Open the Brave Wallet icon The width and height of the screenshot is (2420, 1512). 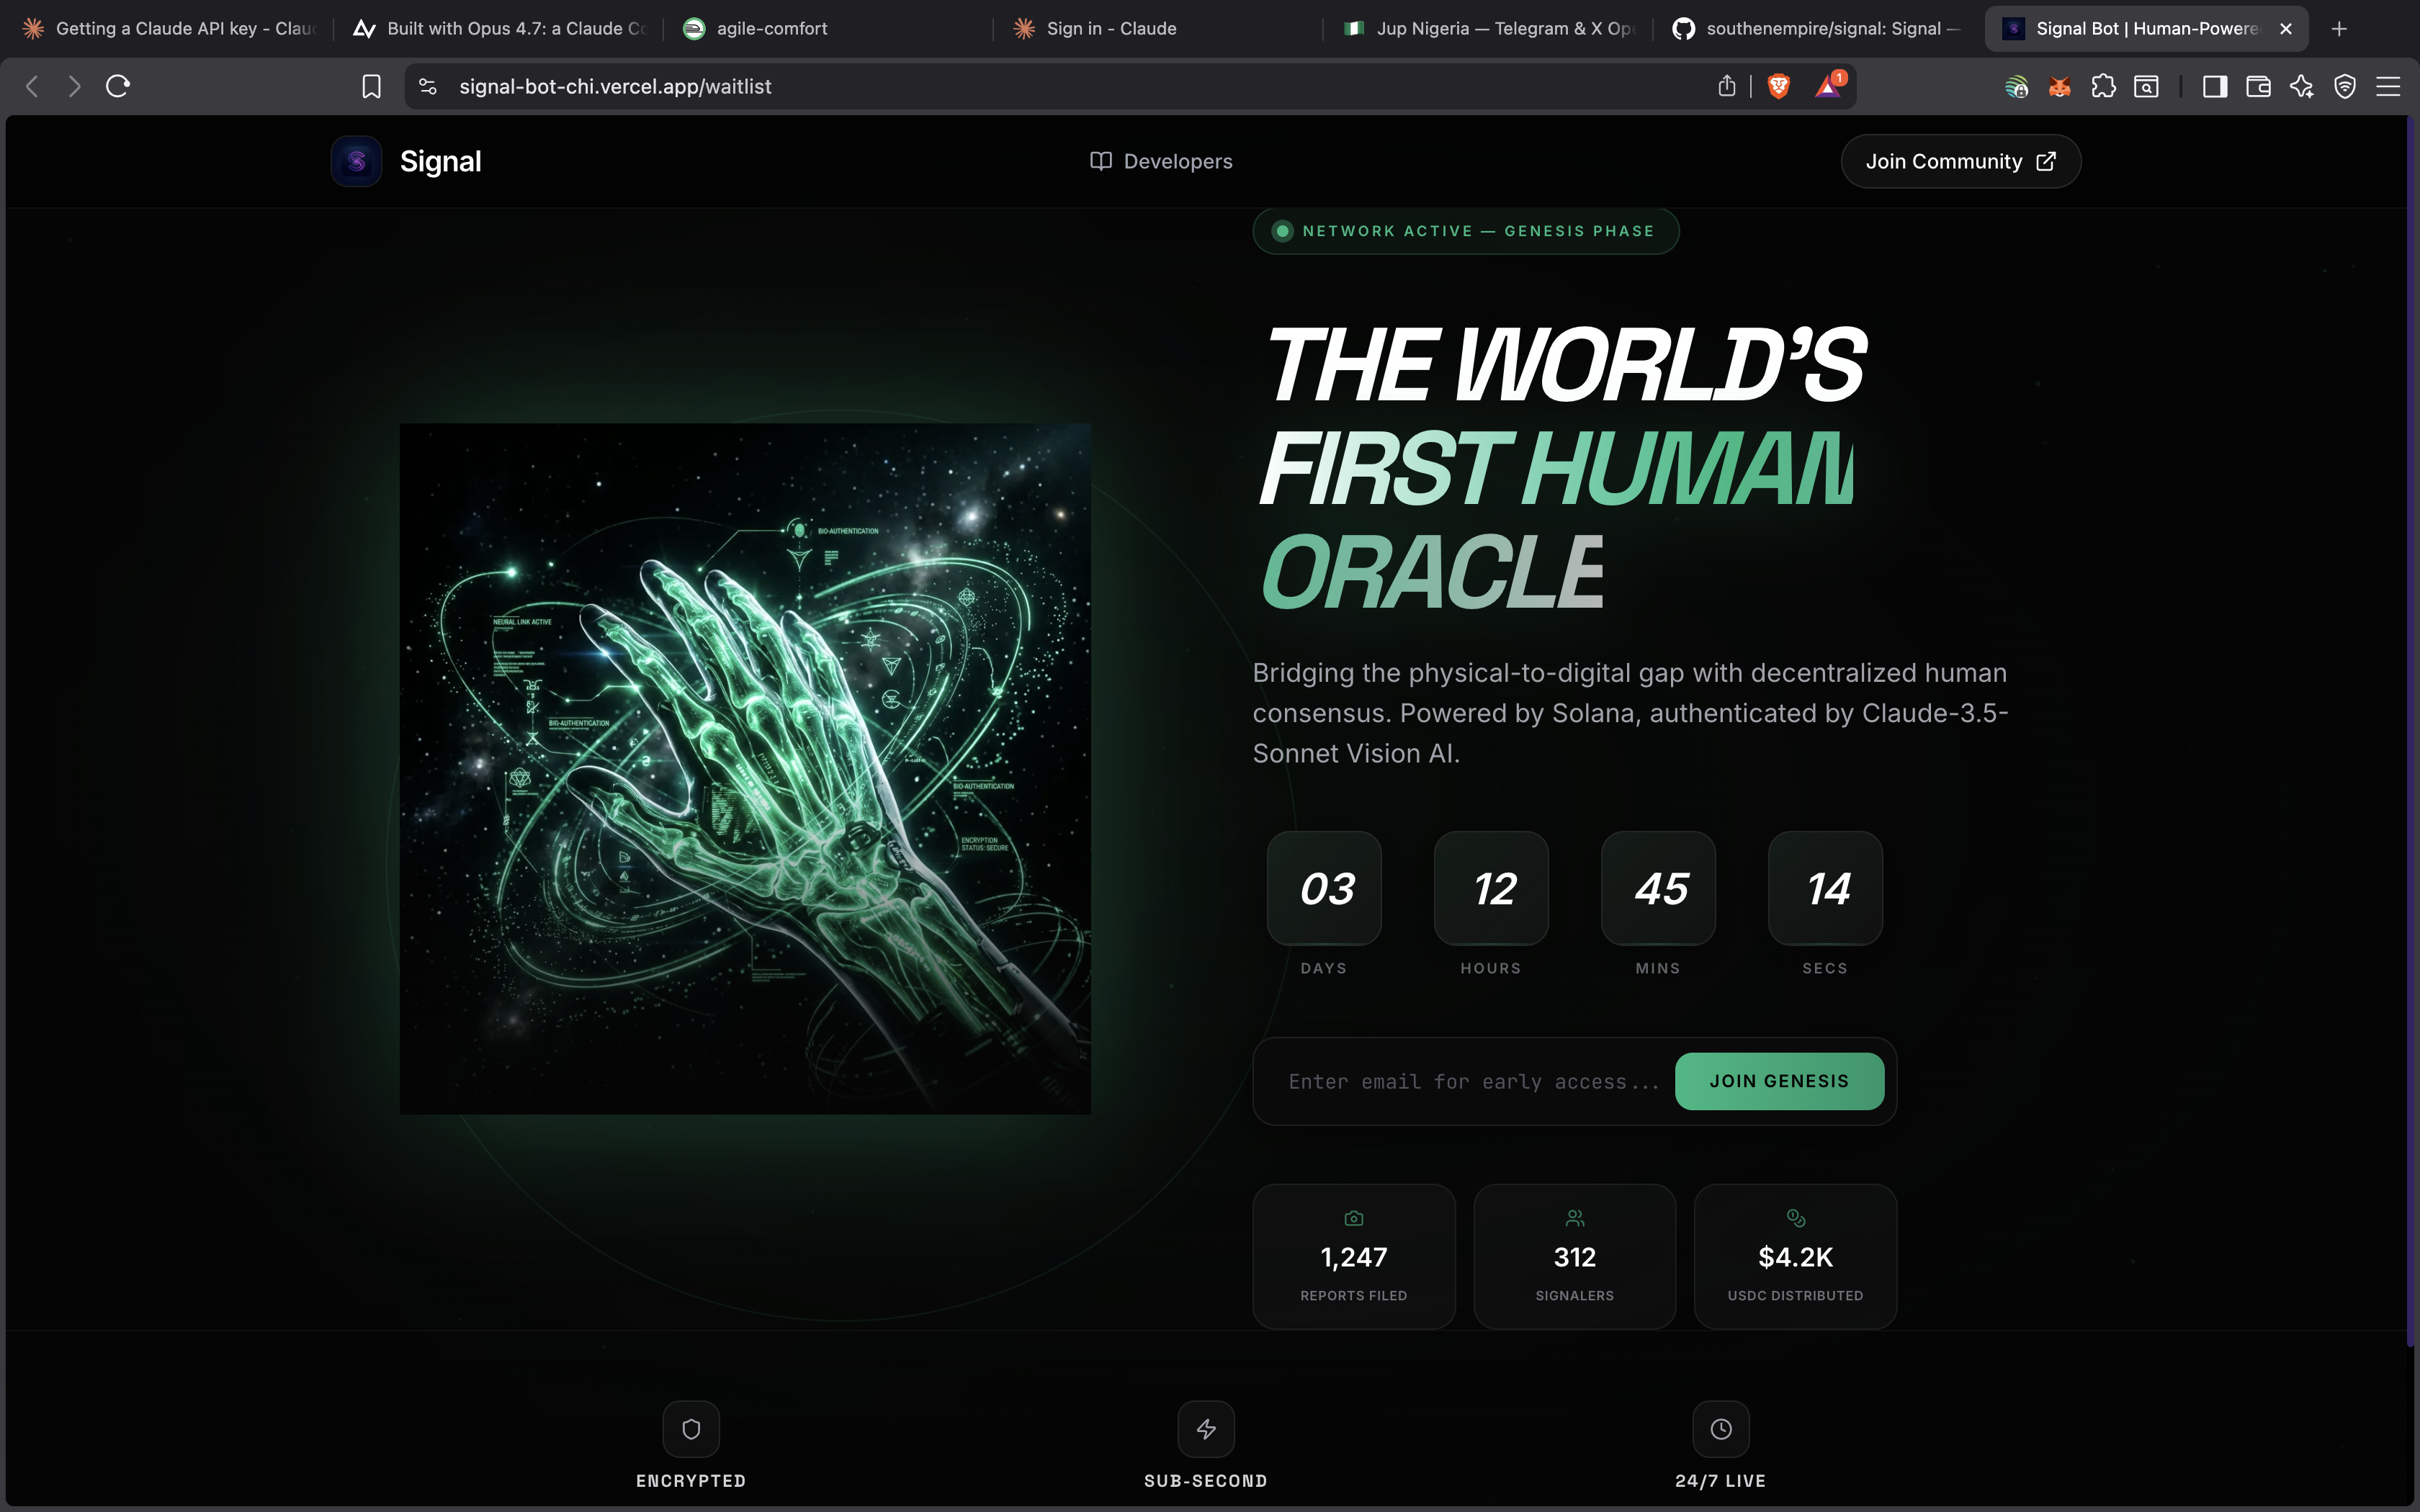(2258, 87)
